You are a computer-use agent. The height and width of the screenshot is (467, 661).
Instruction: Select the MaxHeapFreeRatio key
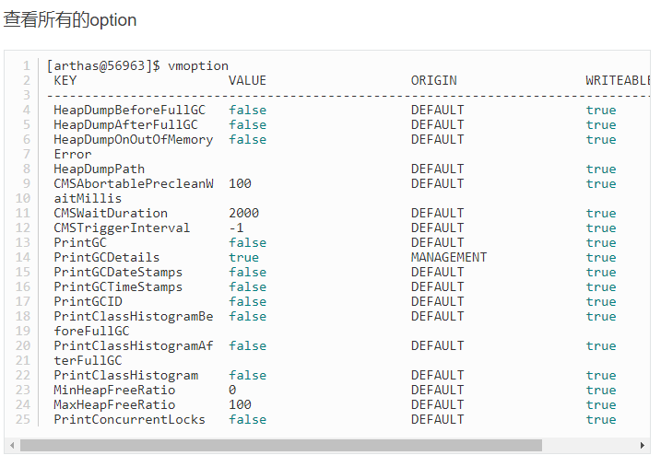click(114, 404)
